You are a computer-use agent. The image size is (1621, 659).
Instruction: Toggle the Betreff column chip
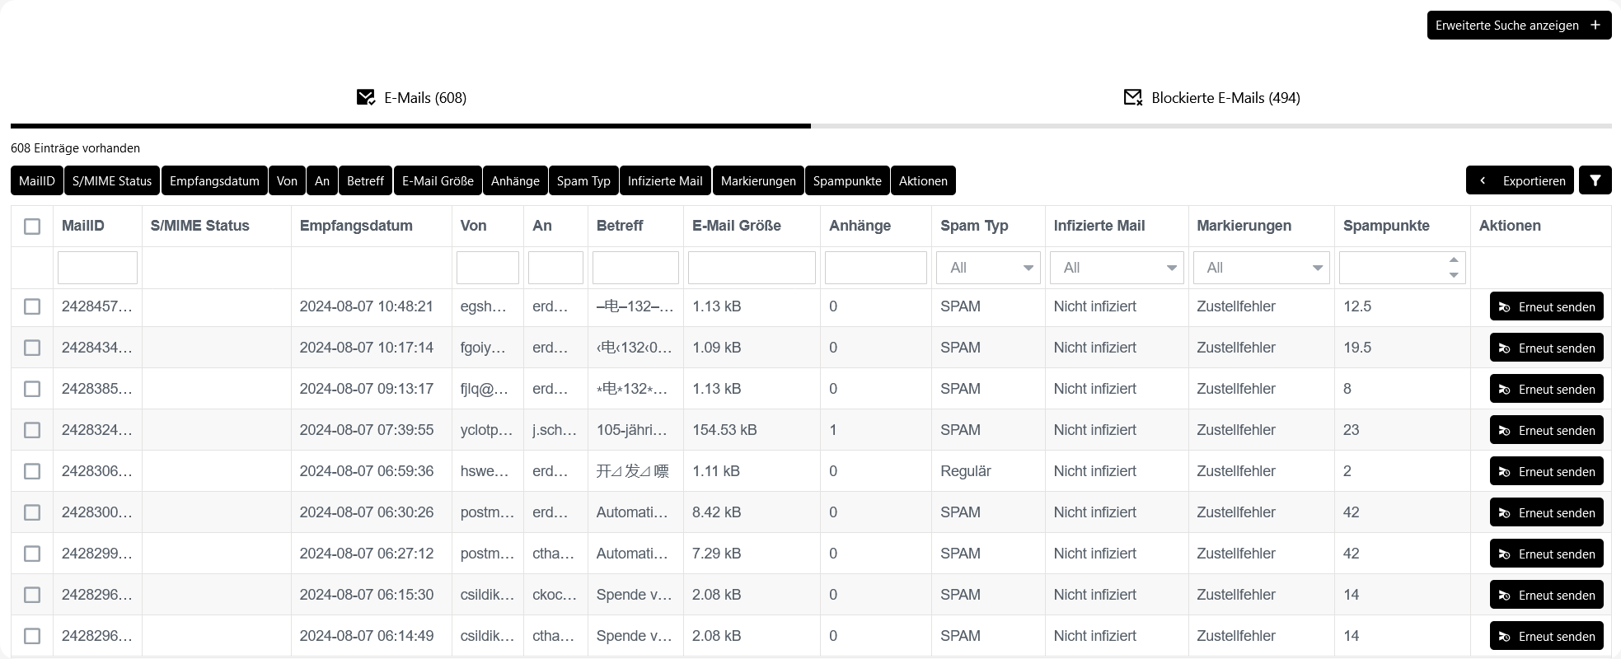366,180
